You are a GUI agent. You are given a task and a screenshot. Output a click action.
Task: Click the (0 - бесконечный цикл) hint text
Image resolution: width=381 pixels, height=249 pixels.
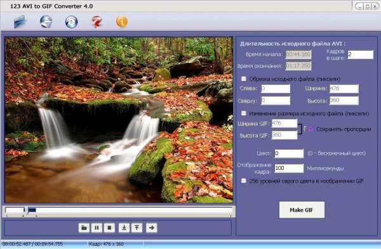(x=337, y=153)
